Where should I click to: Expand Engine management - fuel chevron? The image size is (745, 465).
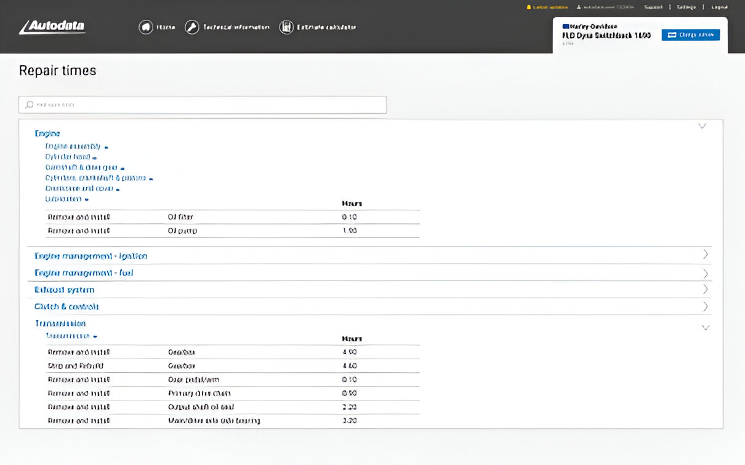(706, 273)
